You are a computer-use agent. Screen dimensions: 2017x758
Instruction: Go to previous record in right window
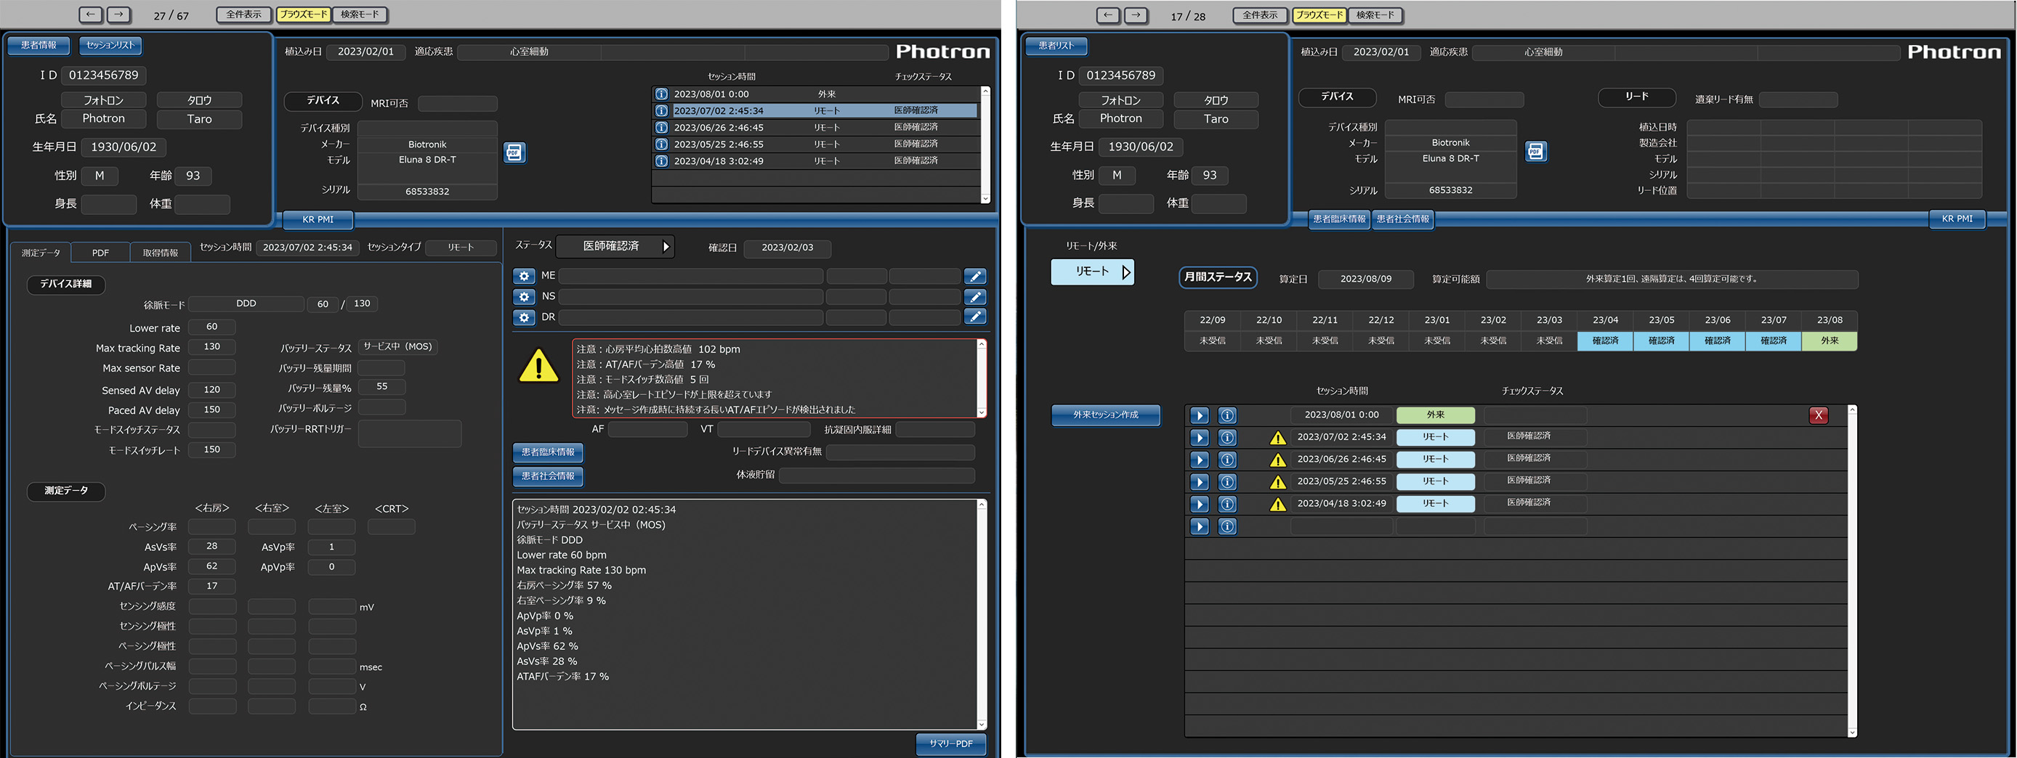1108,15
